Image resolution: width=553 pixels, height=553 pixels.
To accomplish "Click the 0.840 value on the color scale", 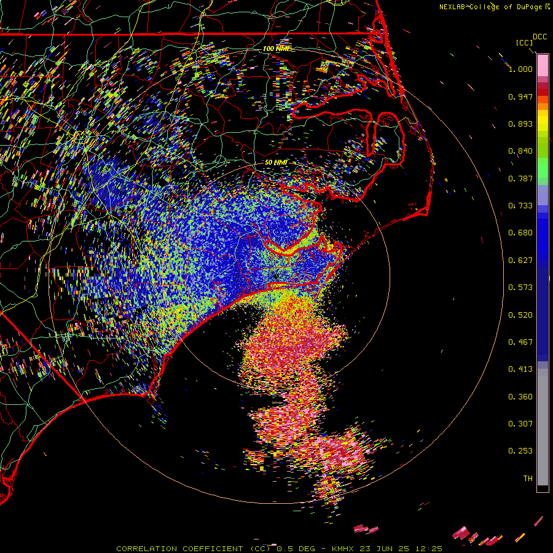I will tap(520, 151).
